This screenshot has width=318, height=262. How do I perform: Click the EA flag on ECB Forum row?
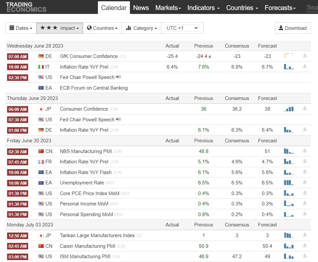(41, 88)
